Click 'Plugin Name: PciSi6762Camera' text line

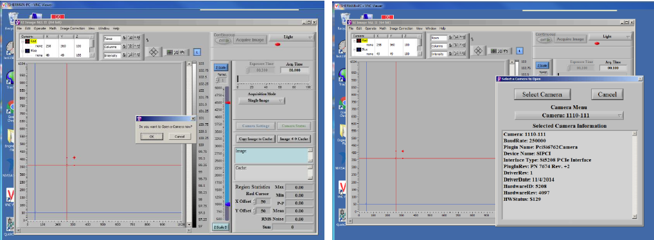(x=540, y=147)
